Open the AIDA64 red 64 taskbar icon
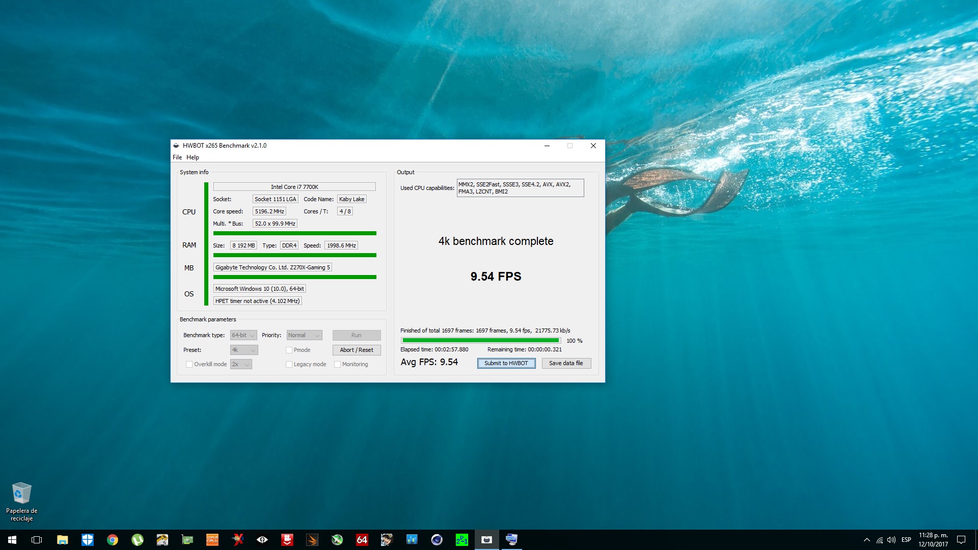Screen dimensions: 978x550 click(362, 540)
